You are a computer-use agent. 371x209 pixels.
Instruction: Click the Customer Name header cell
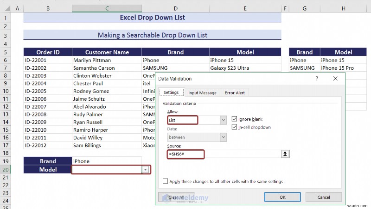pyautogui.click(x=107, y=52)
